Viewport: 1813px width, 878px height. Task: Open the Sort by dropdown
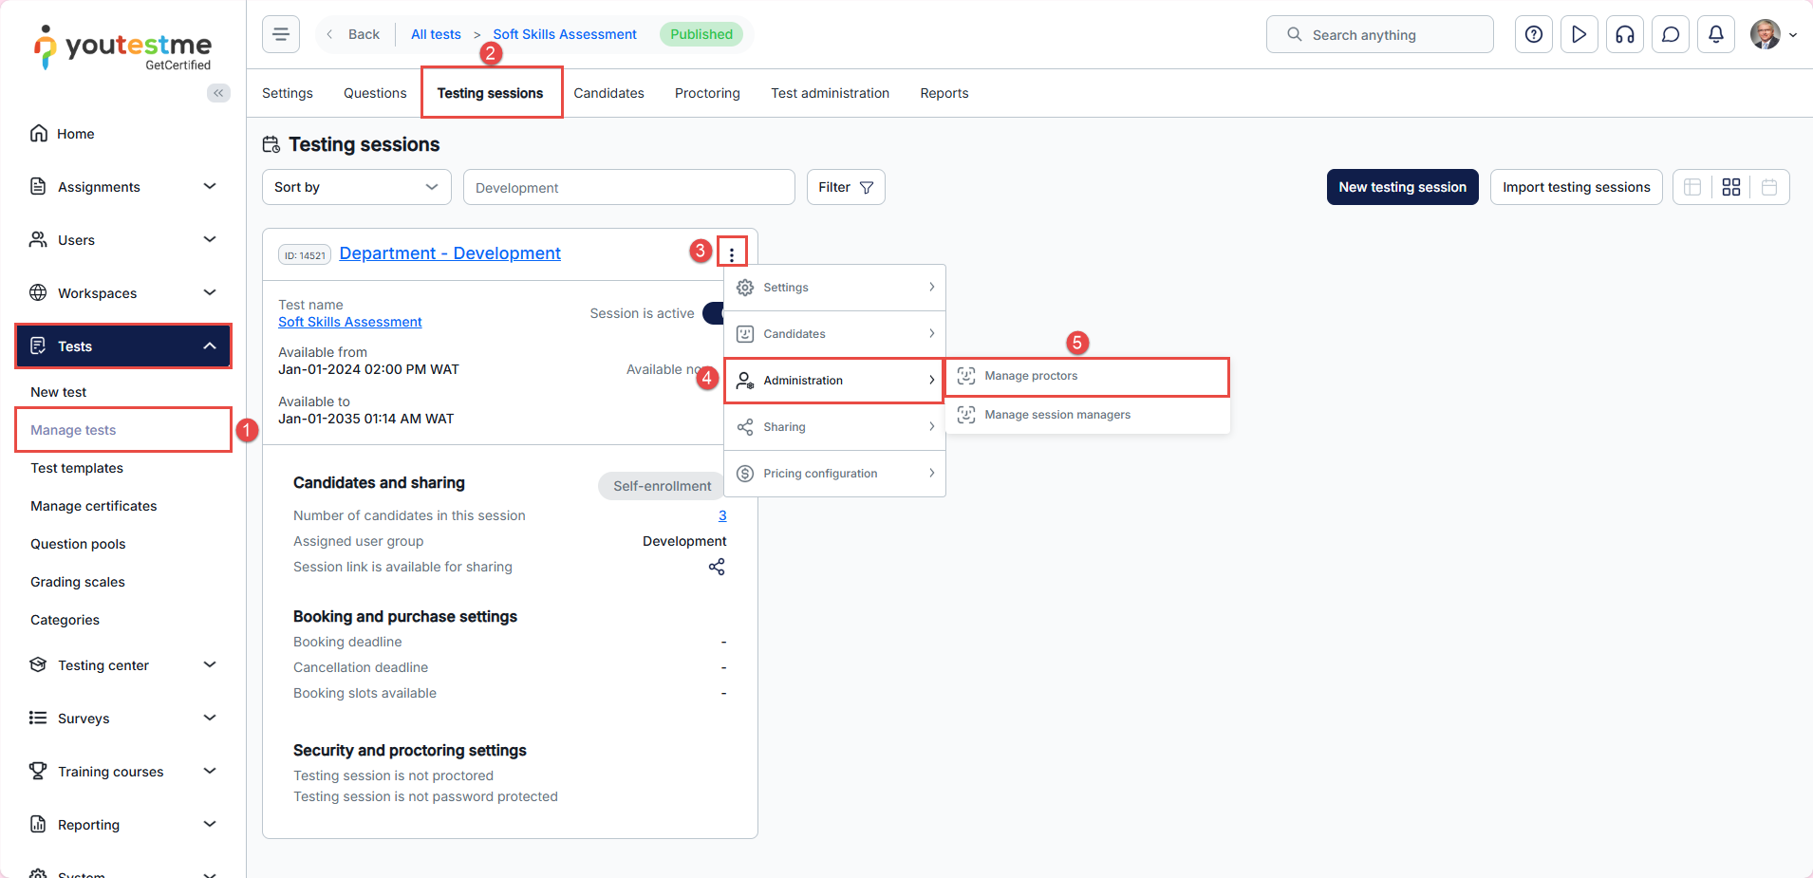click(x=356, y=187)
